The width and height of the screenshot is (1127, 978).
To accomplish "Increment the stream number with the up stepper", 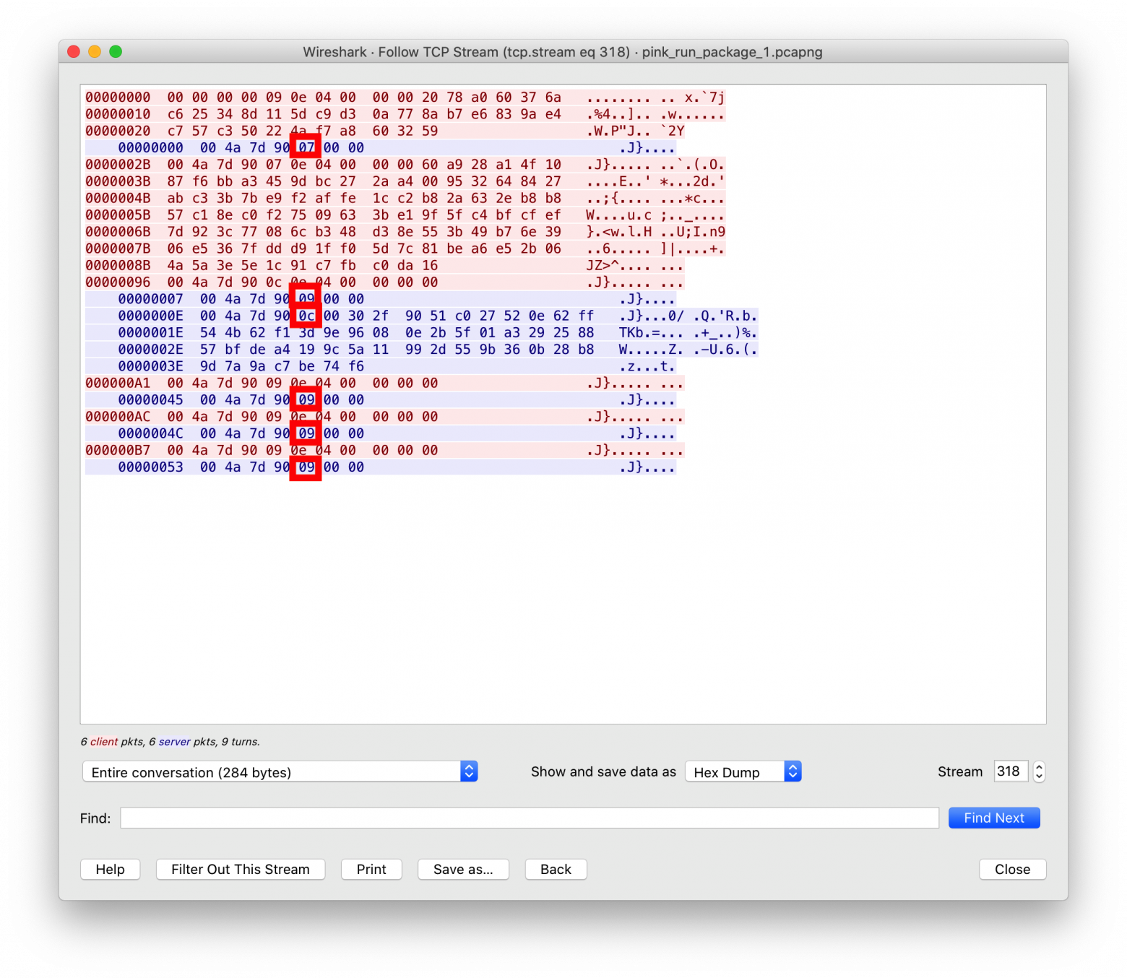I will point(1038,766).
